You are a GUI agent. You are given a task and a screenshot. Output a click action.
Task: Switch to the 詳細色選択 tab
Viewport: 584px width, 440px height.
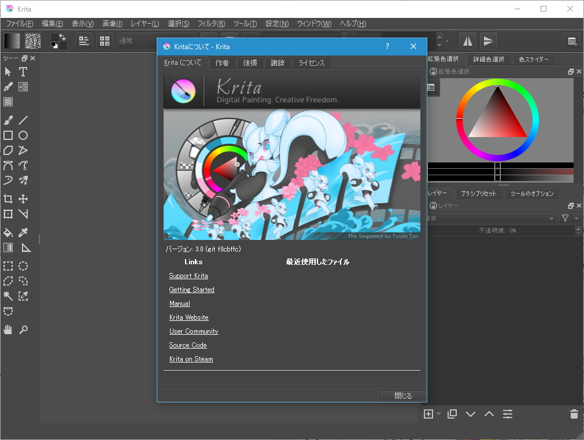(x=489, y=59)
